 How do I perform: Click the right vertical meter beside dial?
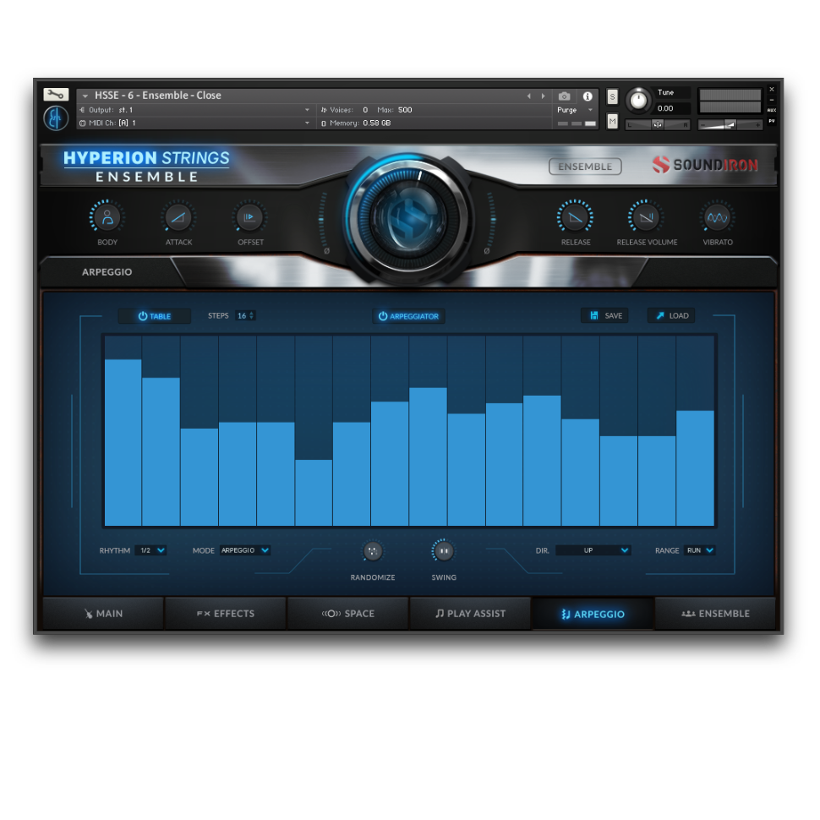pyautogui.click(x=491, y=219)
